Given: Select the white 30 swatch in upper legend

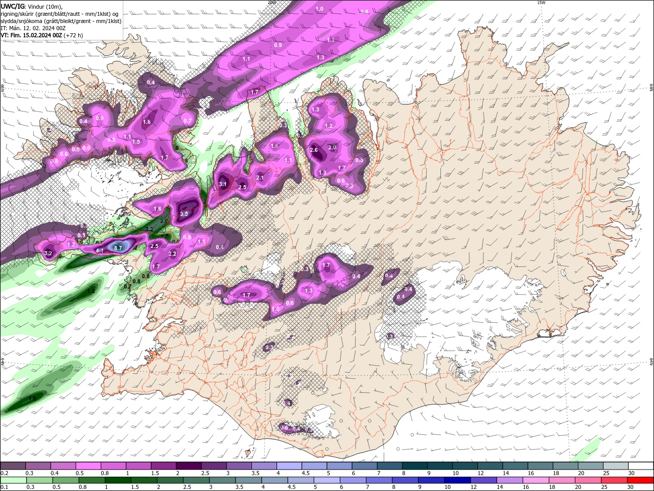Looking at the screenshot, I should pyautogui.click(x=641, y=466).
